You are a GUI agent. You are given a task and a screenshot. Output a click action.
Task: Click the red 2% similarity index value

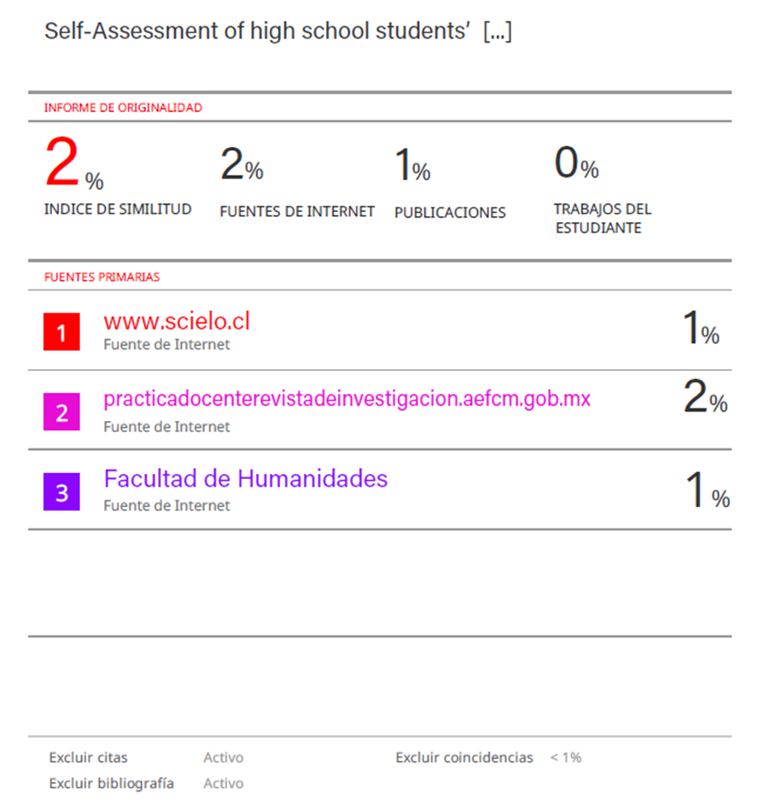click(73, 165)
